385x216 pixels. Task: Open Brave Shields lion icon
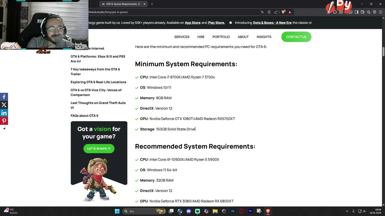point(283,12)
